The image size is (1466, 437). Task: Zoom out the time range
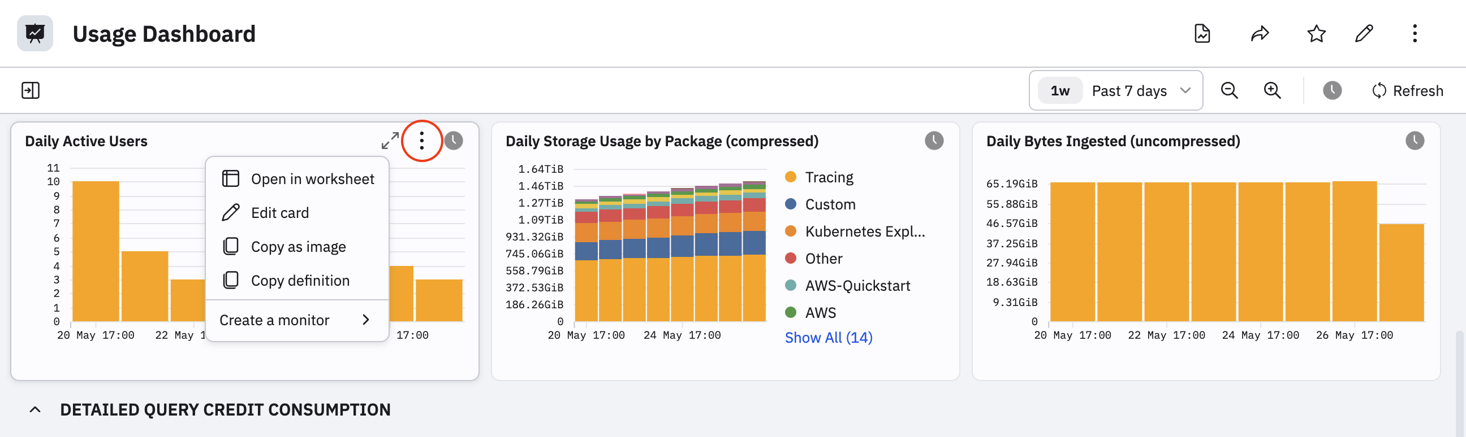click(1229, 90)
